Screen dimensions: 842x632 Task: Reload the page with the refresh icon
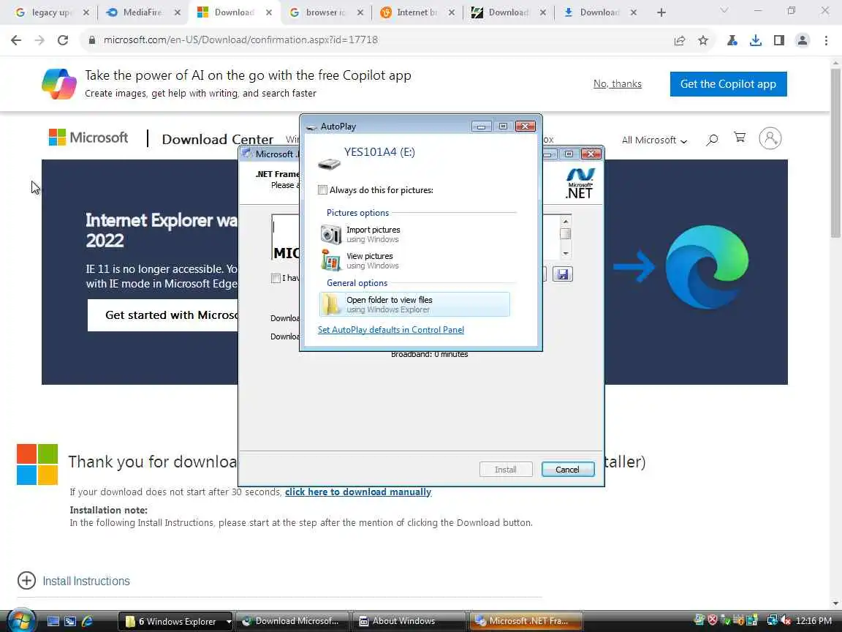point(63,39)
